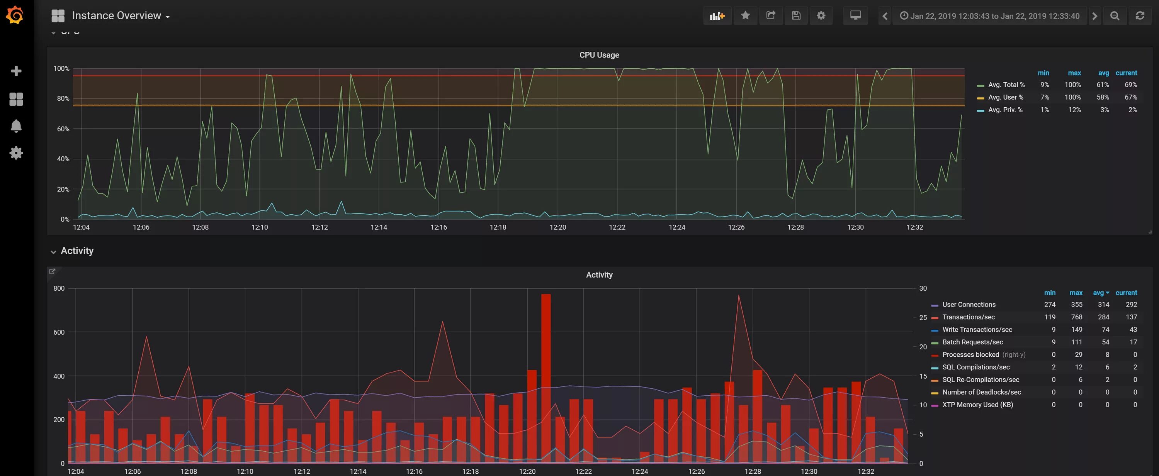1159x476 pixels.
Task: Click the Grafana logo icon
Action: pyautogui.click(x=15, y=15)
